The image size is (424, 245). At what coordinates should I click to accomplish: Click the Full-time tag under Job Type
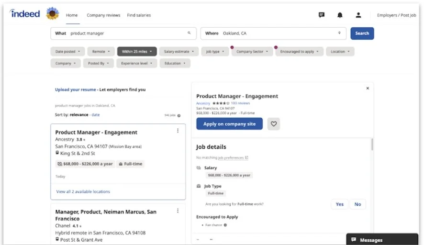click(215, 193)
